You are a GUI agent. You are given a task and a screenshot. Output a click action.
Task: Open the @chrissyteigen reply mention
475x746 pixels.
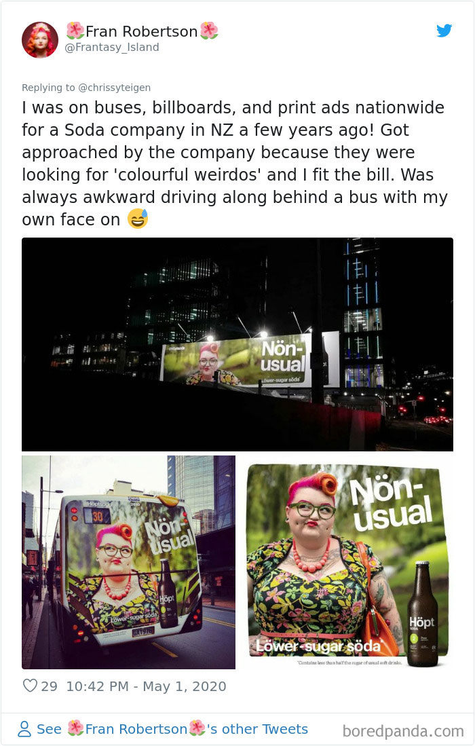point(114,88)
